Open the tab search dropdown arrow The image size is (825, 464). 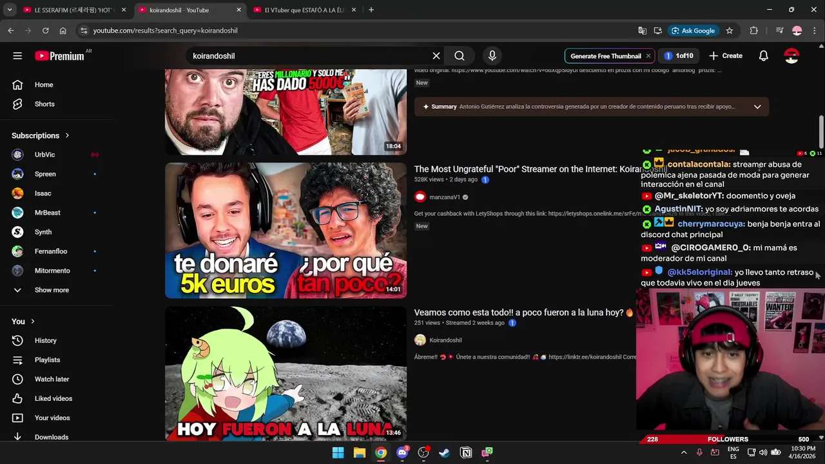10,10
